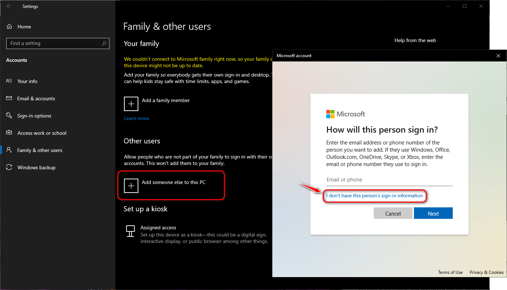Select Email & accounts in sidebar
This screenshot has height=290, width=507.
pyautogui.click(x=36, y=98)
